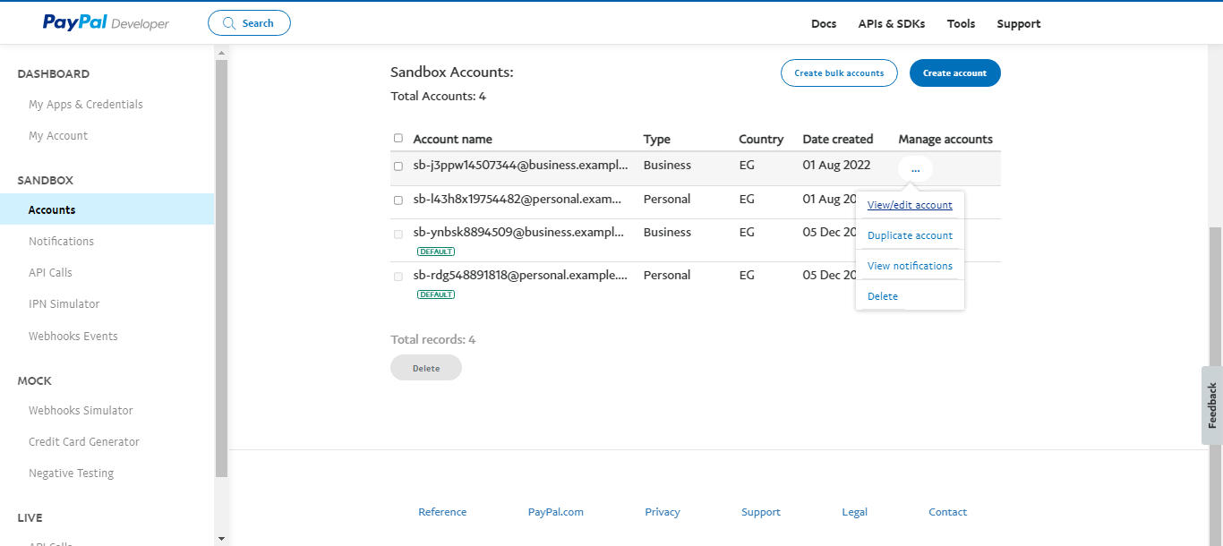The width and height of the screenshot is (1223, 546).
Task: Choose View notifications from the menu
Action: pos(910,266)
